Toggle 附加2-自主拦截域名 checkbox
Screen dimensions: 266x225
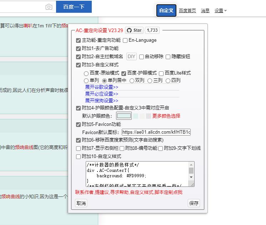78,57
